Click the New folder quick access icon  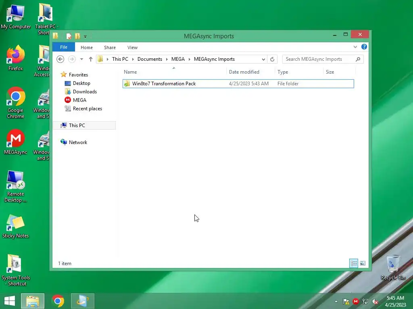[x=77, y=36]
